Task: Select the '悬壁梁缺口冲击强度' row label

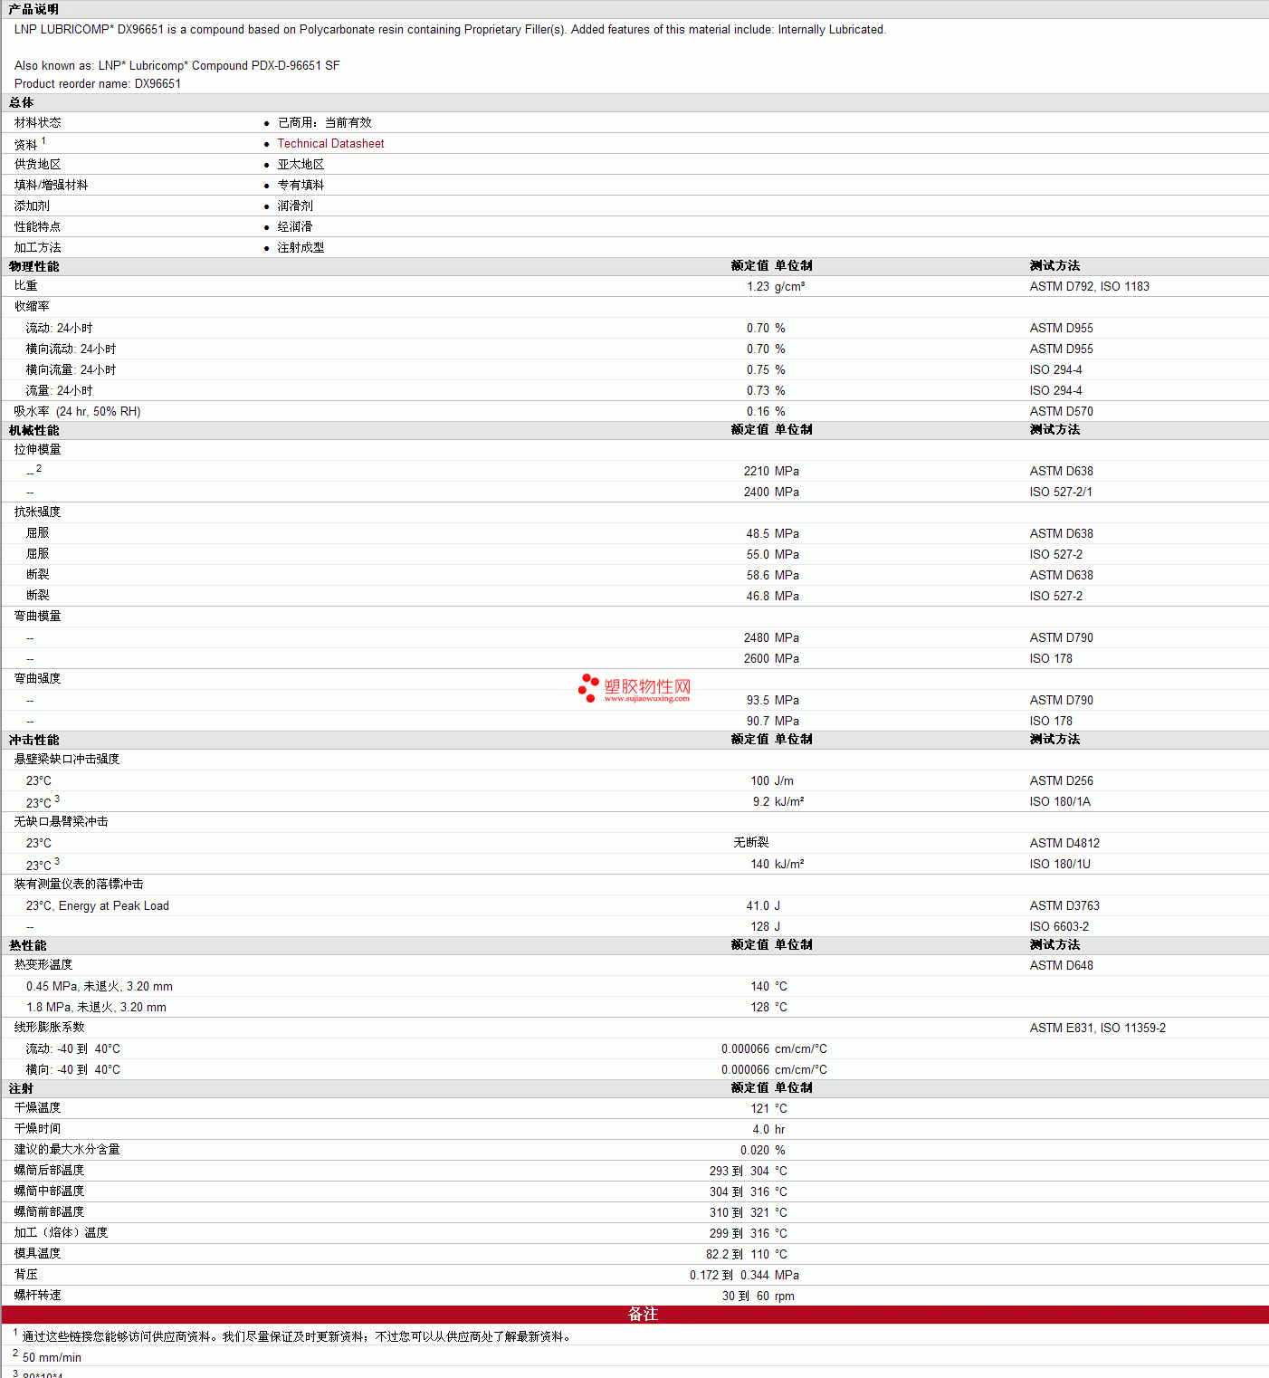Action: coord(67,759)
